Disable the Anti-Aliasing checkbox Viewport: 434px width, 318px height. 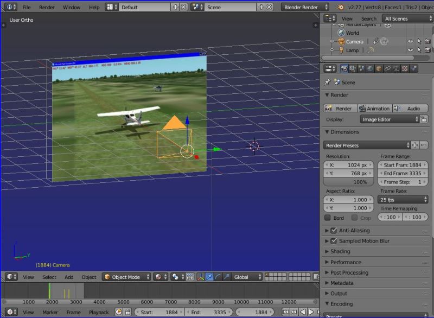tap(333, 230)
